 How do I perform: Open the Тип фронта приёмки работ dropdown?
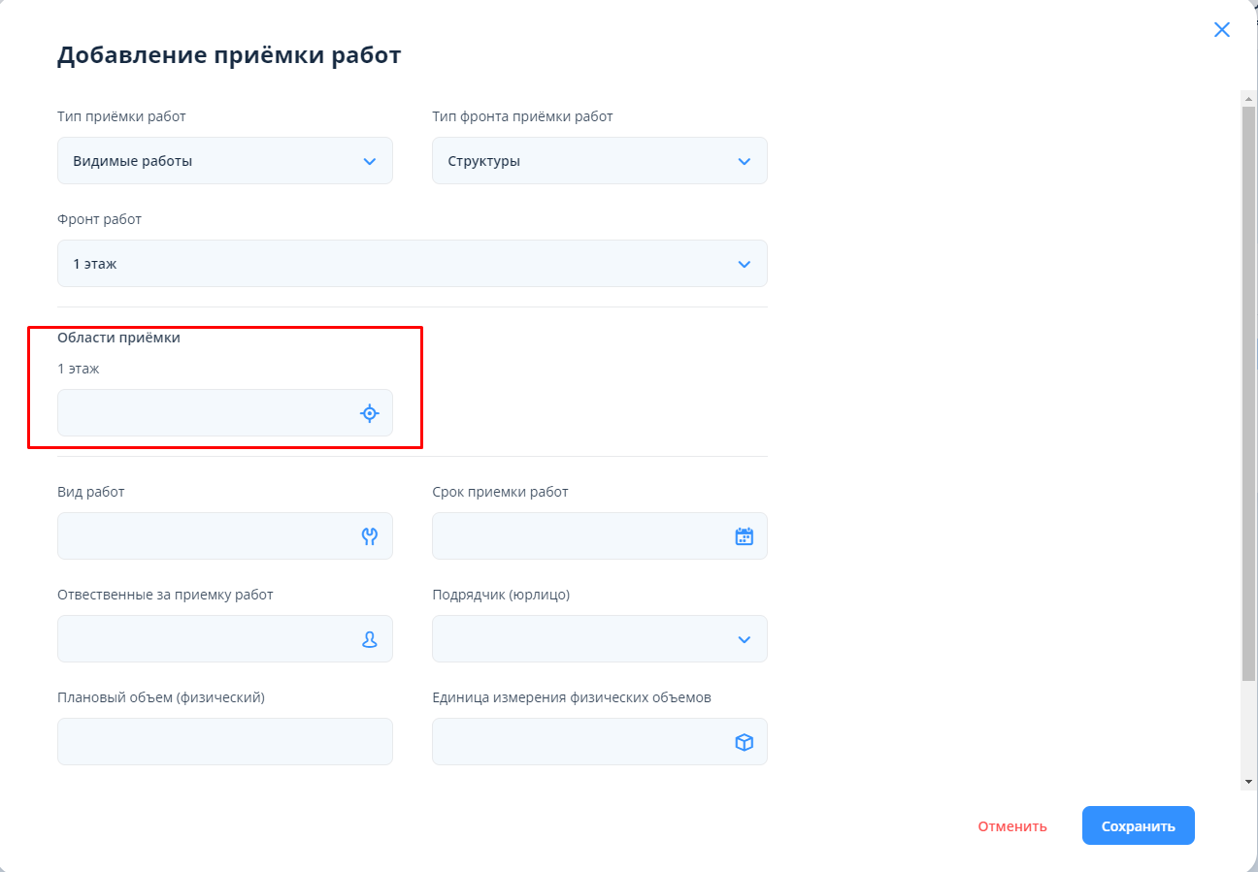pos(744,161)
